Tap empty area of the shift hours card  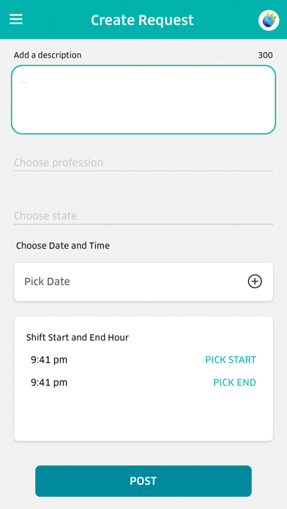[x=143, y=415]
